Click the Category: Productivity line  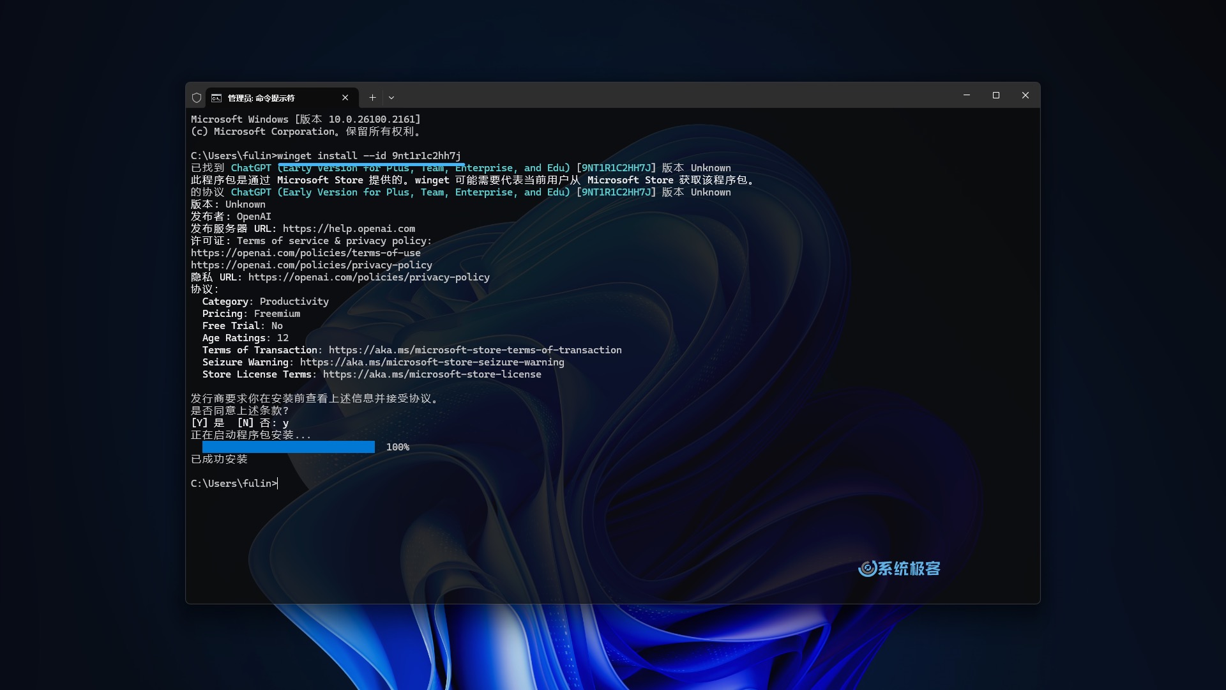[x=266, y=302]
